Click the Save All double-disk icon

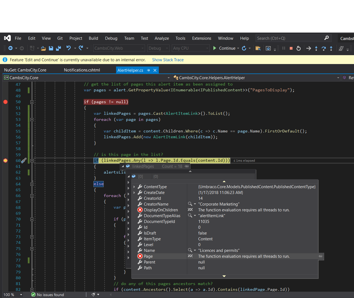58,48
